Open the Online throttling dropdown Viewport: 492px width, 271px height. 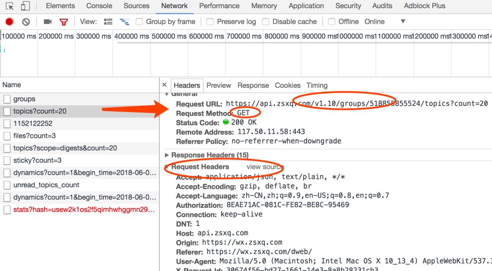coord(385,22)
